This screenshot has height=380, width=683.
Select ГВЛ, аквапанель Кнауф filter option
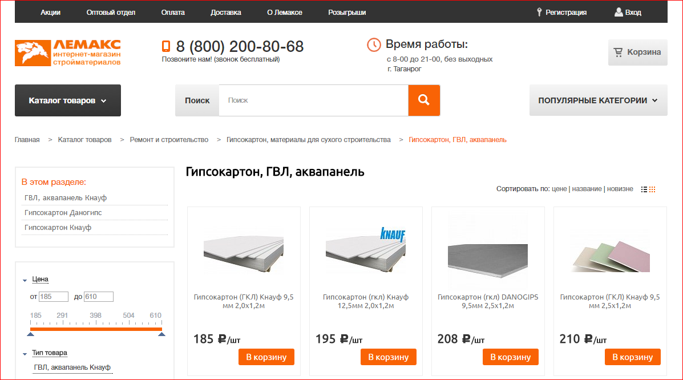point(72,367)
